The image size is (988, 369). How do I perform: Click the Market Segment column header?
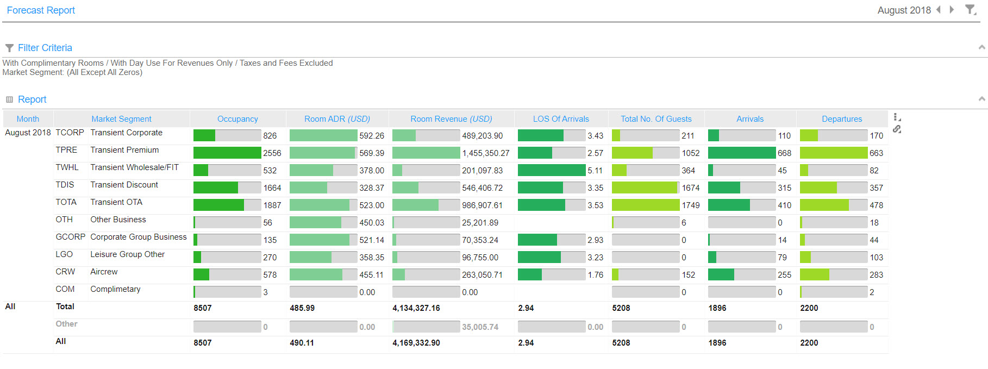(121, 119)
